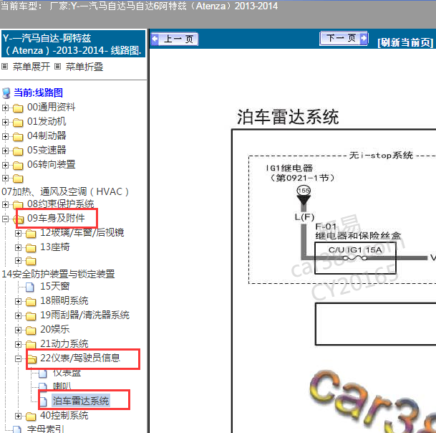
Task: Click the computer icon beside 当前:线路图
Action: (6, 93)
